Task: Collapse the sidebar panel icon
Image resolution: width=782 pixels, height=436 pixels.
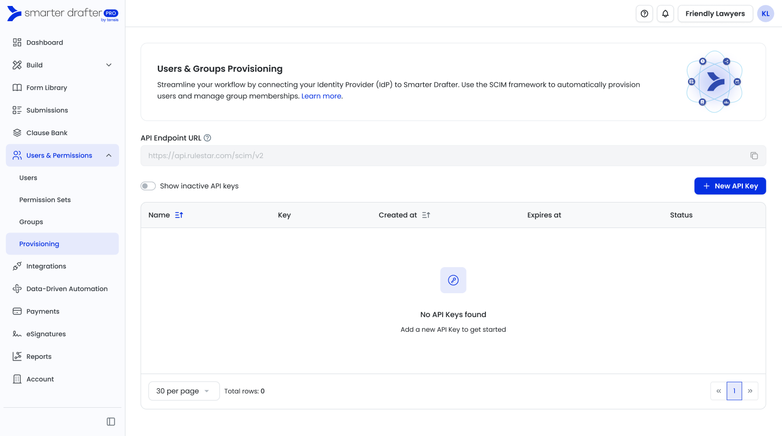Action: tap(111, 421)
